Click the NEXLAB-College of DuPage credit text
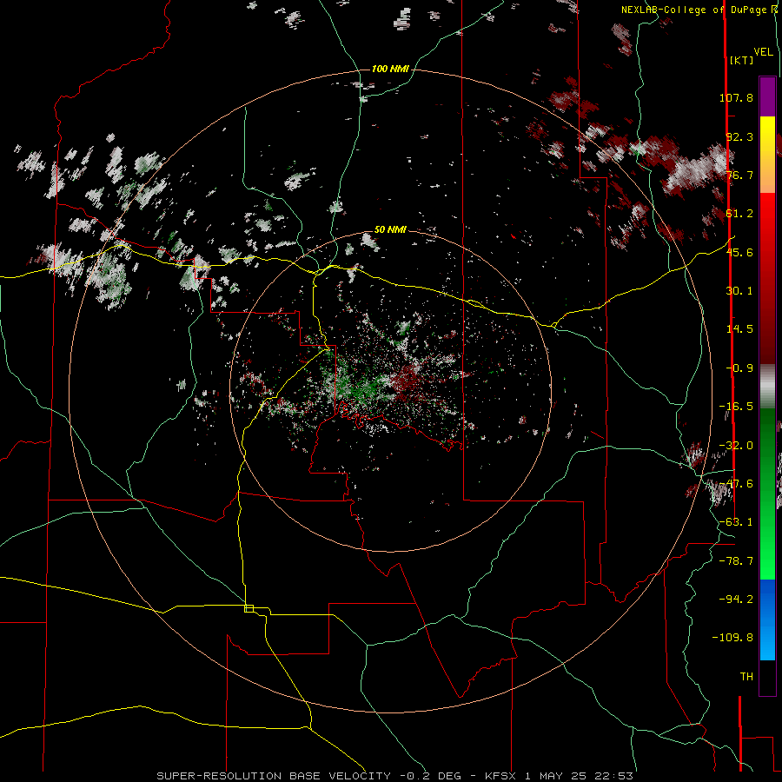 (699, 10)
